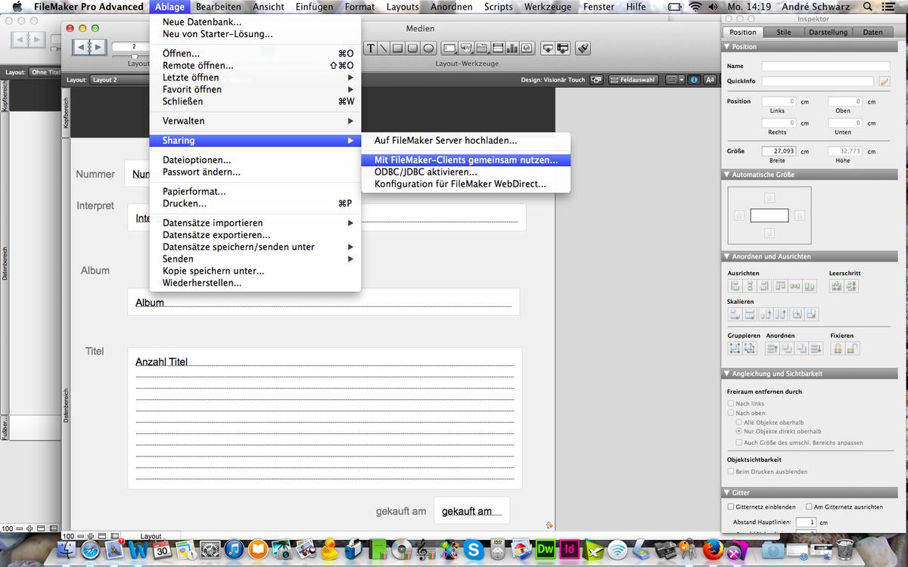Viewport: 908px width, 567px height.
Task: Group objects under Gruppieren
Action: point(734,349)
